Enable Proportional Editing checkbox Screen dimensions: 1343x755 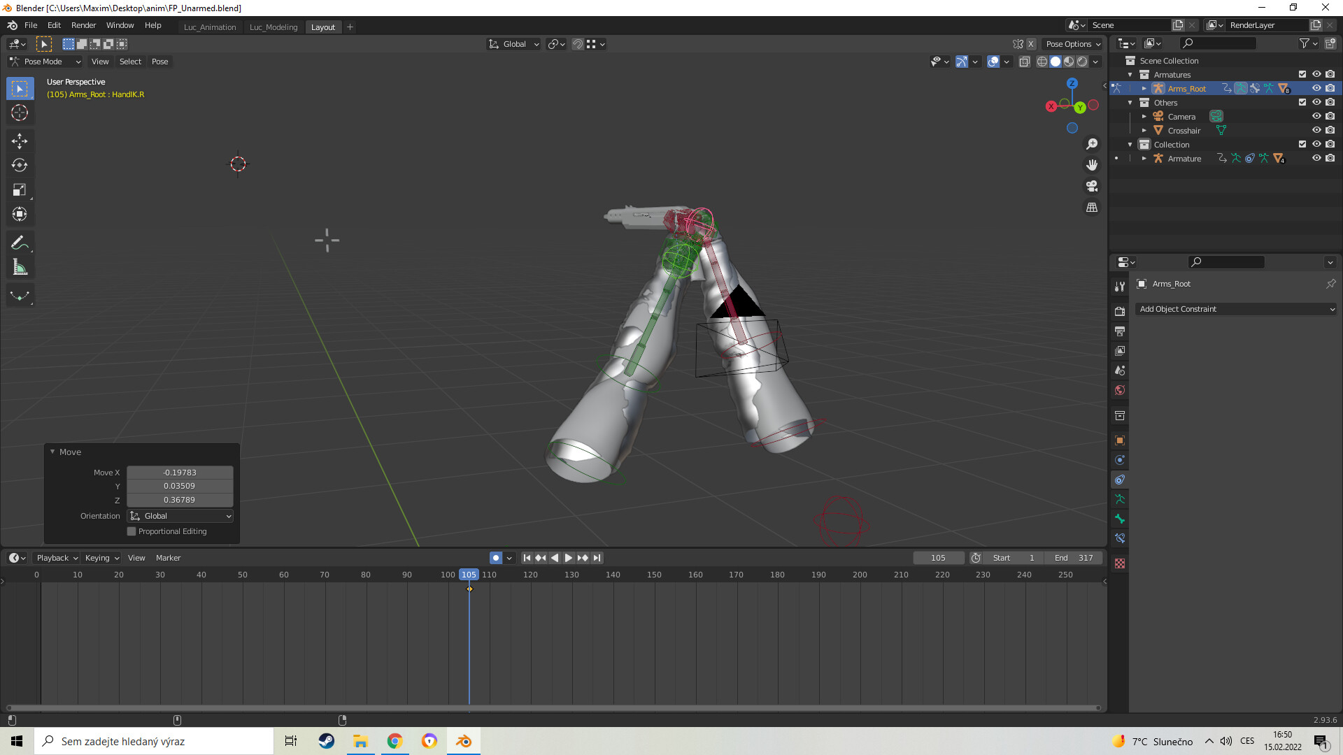point(132,531)
